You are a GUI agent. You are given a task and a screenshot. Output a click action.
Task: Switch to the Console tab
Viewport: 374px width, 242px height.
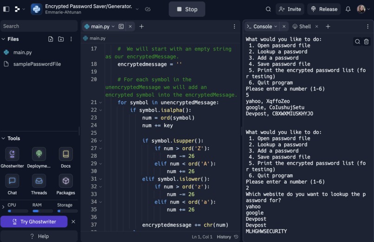pyautogui.click(x=262, y=26)
